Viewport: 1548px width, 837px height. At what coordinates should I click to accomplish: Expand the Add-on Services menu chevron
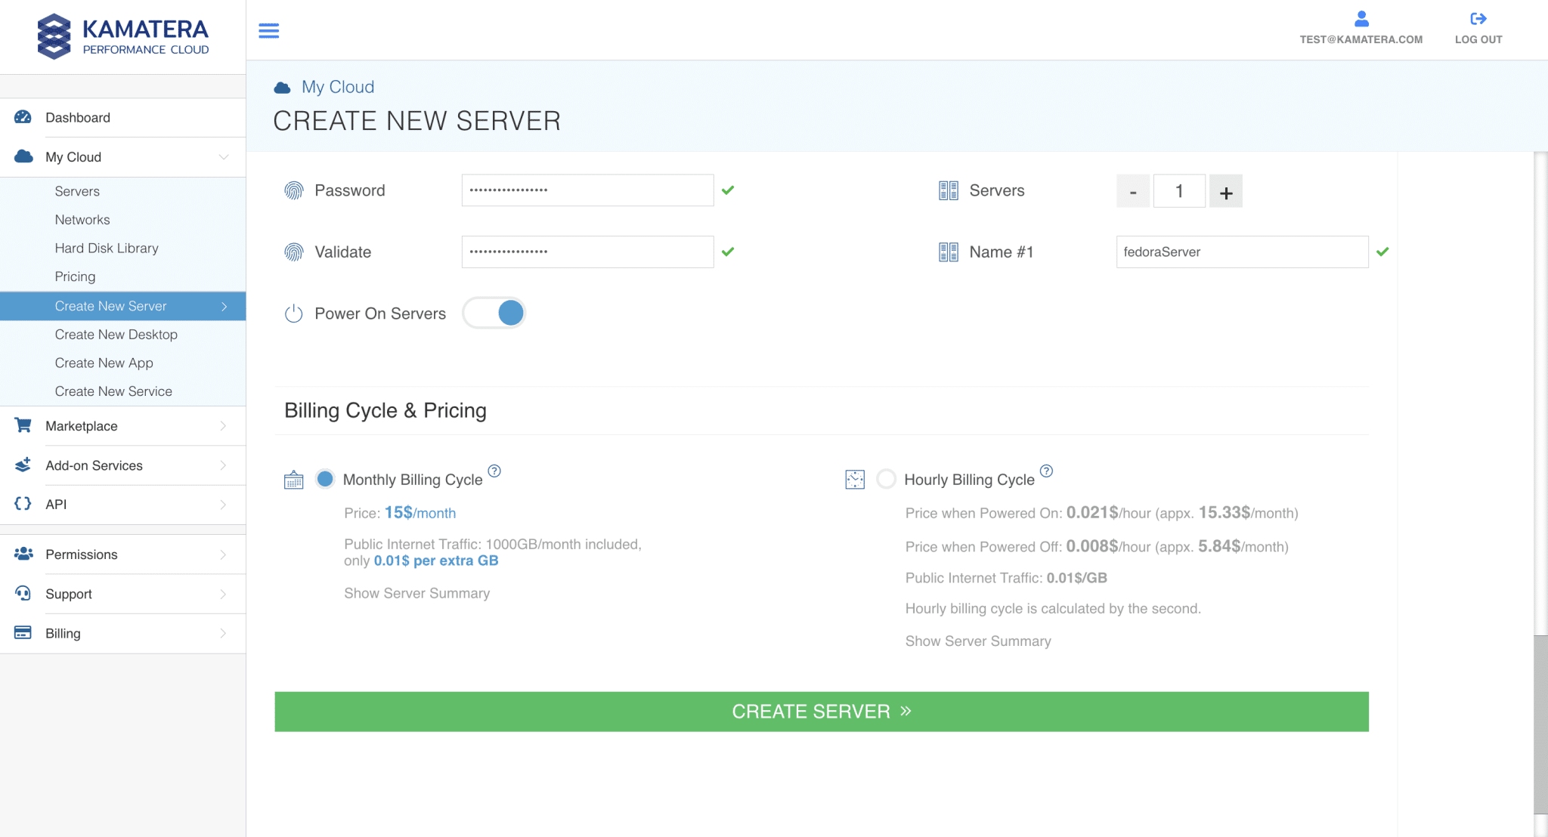(223, 465)
